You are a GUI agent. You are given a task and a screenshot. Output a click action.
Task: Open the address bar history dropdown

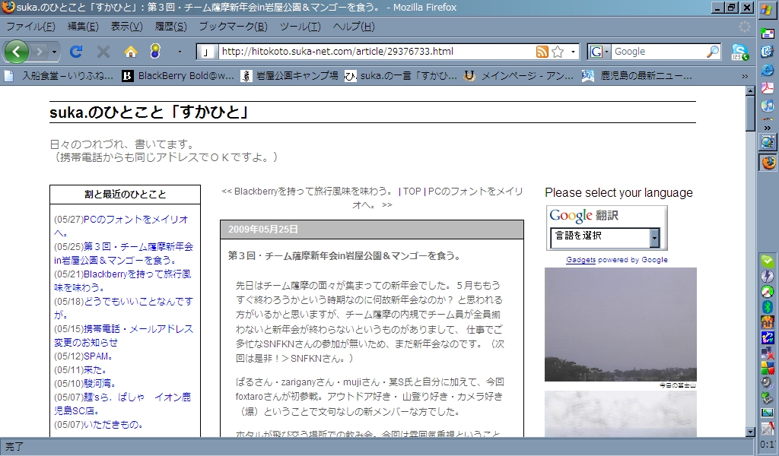[573, 52]
